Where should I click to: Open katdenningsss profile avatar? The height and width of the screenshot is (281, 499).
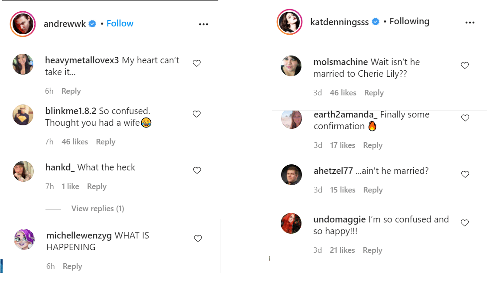tap(290, 22)
